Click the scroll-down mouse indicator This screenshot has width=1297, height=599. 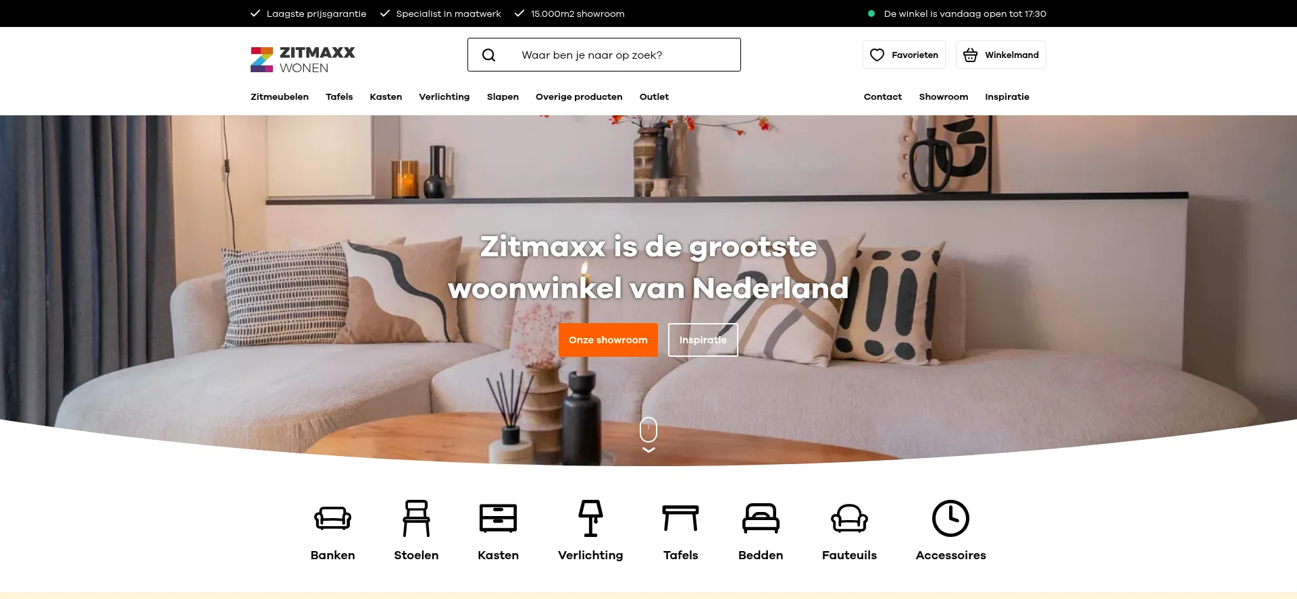[x=648, y=435]
